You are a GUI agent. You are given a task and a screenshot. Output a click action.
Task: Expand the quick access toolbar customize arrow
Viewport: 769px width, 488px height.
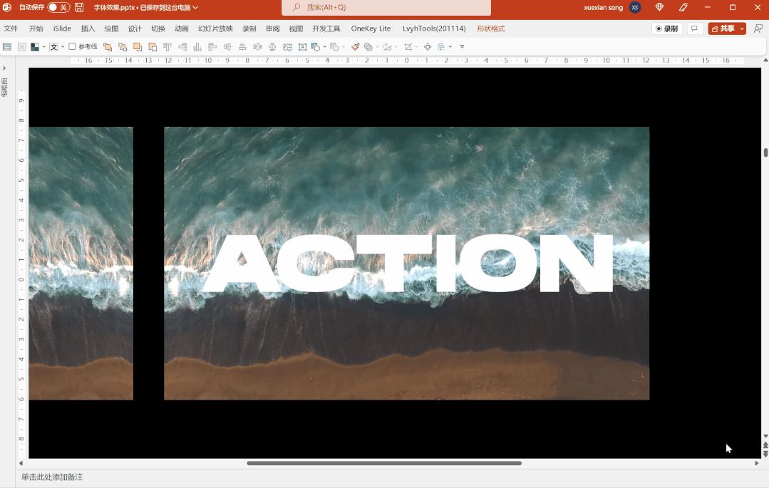pyautogui.click(x=462, y=47)
